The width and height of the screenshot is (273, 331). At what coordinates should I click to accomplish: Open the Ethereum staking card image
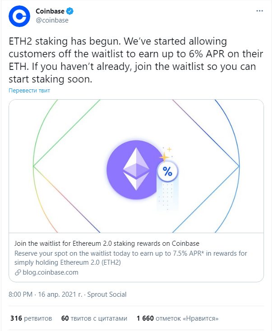tap(136, 166)
